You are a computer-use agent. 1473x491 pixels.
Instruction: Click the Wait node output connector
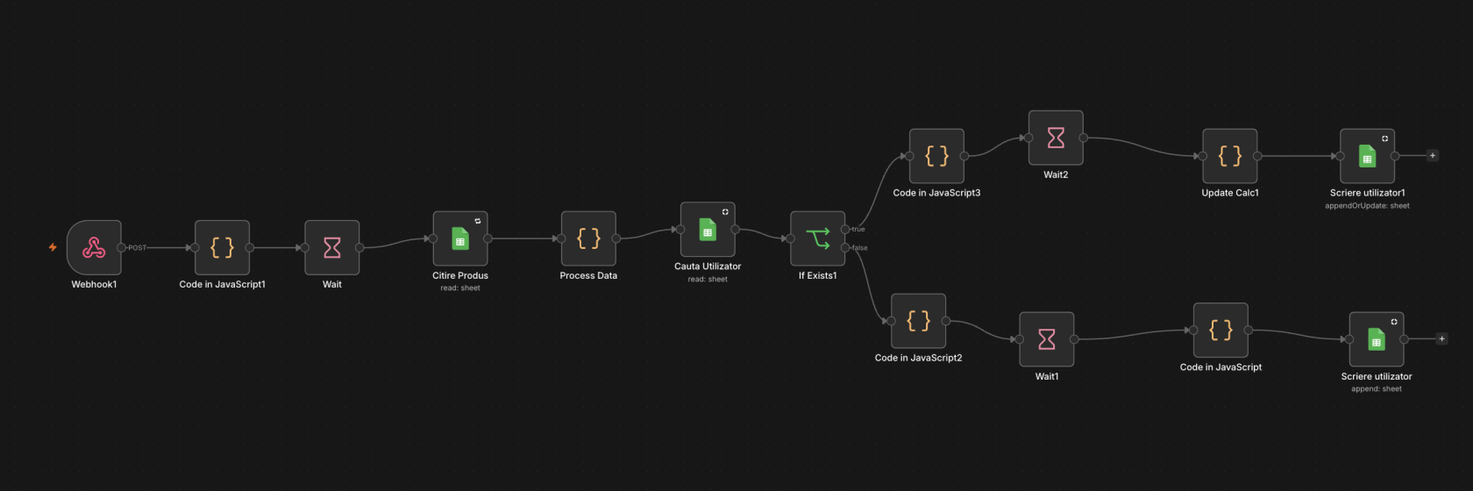[x=359, y=247]
